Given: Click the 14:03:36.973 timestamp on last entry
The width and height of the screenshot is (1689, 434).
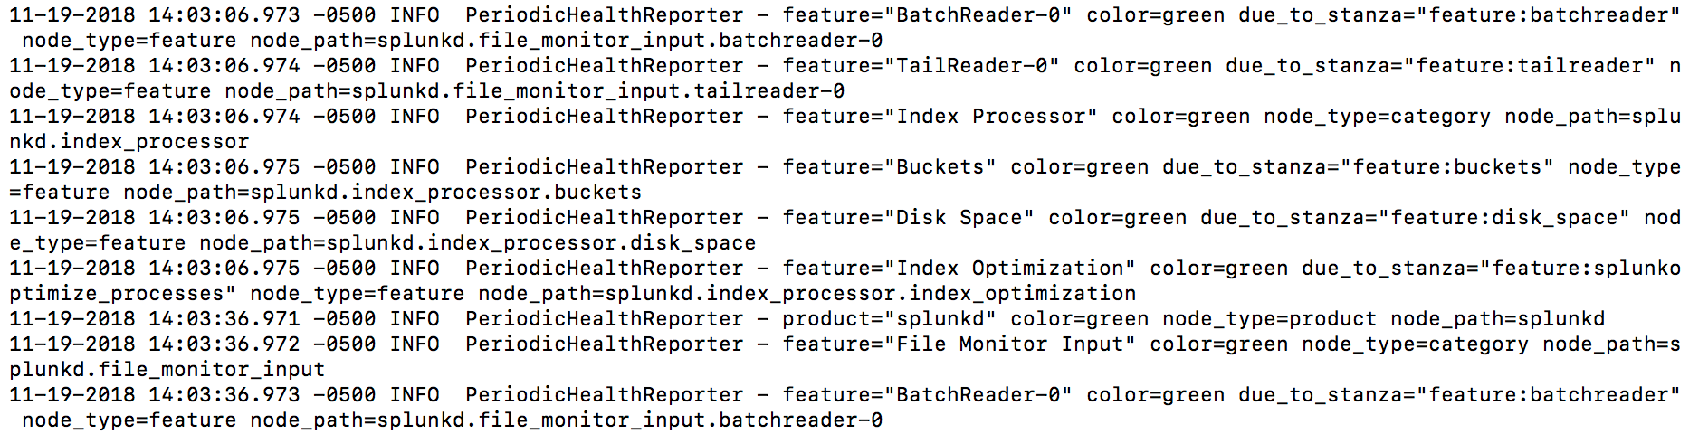Looking at the screenshot, I should 224,395.
